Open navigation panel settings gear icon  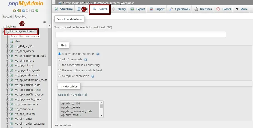tap(32, 11)
